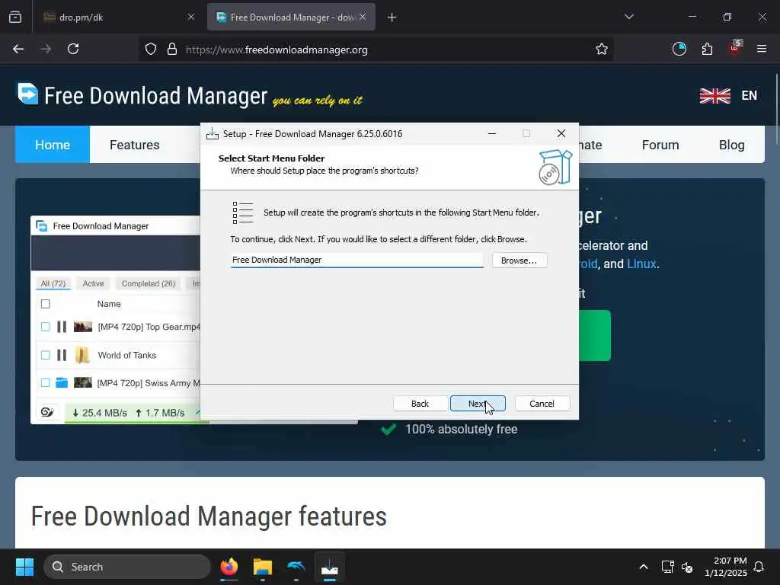780x585 pixels.
Task: Open the browser extensions puzzle icon
Action: (707, 50)
